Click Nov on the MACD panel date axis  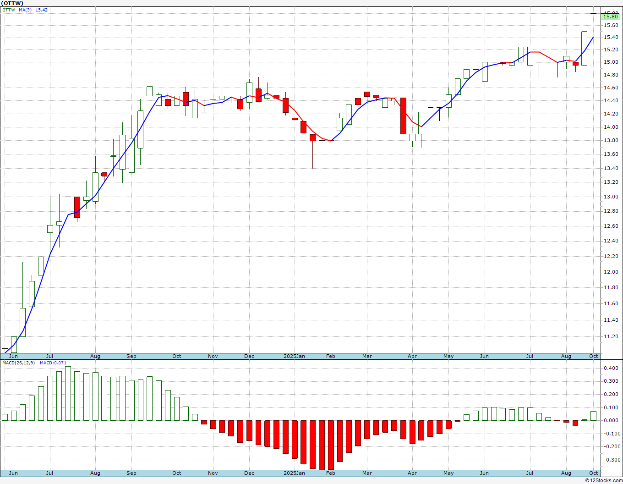pyautogui.click(x=213, y=473)
